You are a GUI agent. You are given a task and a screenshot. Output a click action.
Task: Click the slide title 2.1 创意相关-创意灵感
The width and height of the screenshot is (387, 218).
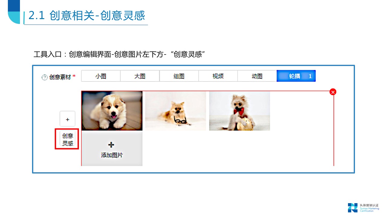87,16
